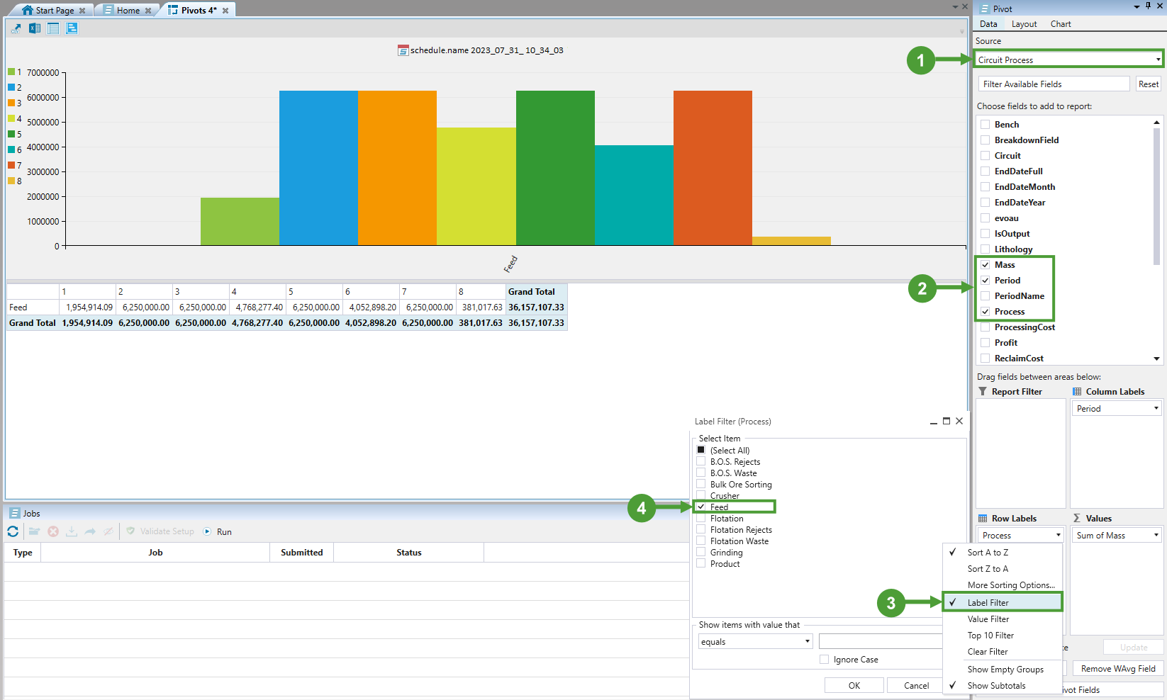Tick the Flotation item in Label Filter
This screenshot has height=700, width=1167.
coord(701,519)
